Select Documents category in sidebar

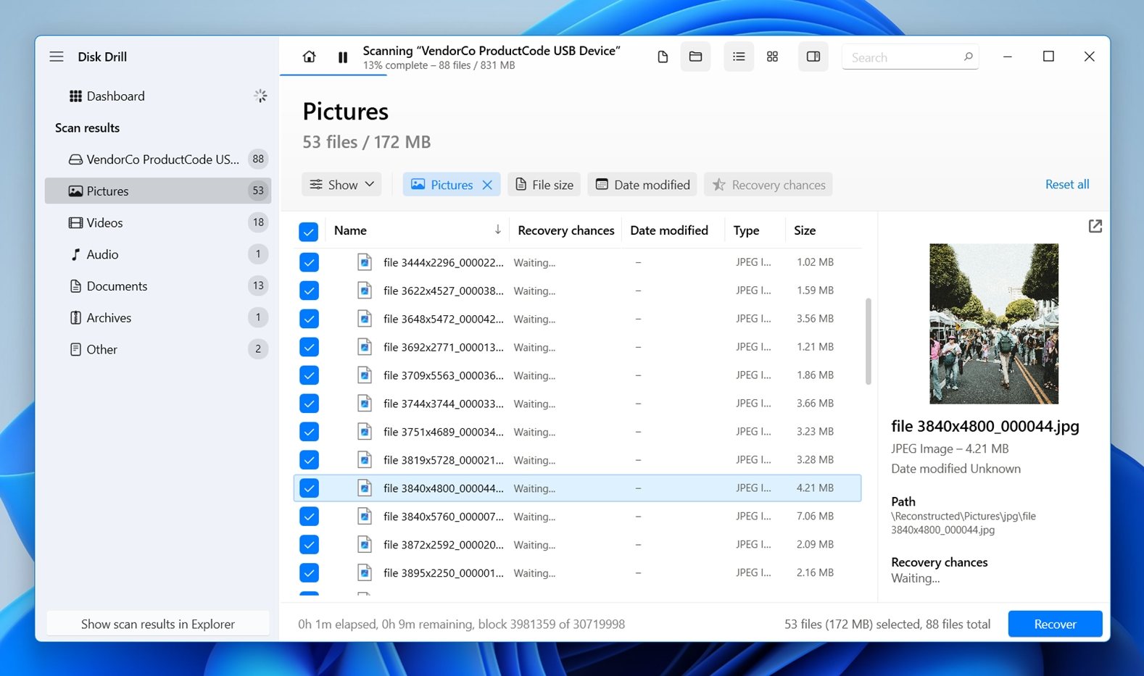[158, 286]
